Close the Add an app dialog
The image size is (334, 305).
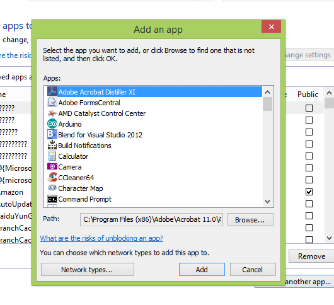coord(271,26)
